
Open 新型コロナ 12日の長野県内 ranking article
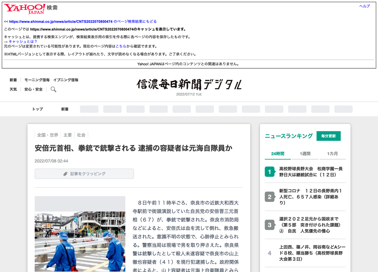[x=311, y=197]
